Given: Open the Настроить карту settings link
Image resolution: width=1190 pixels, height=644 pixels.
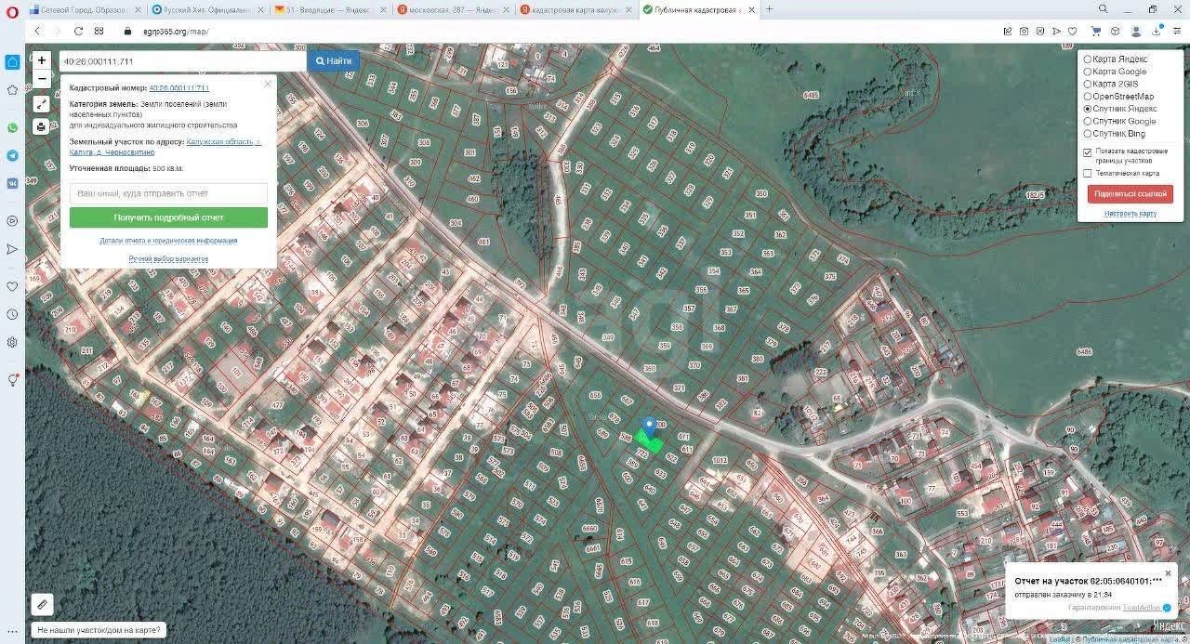Looking at the screenshot, I should pyautogui.click(x=1130, y=214).
